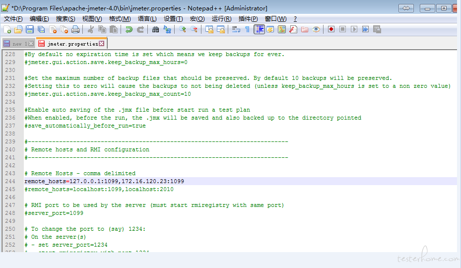Save the file with the Save icon
The image size is (461, 268).
pos(30,30)
